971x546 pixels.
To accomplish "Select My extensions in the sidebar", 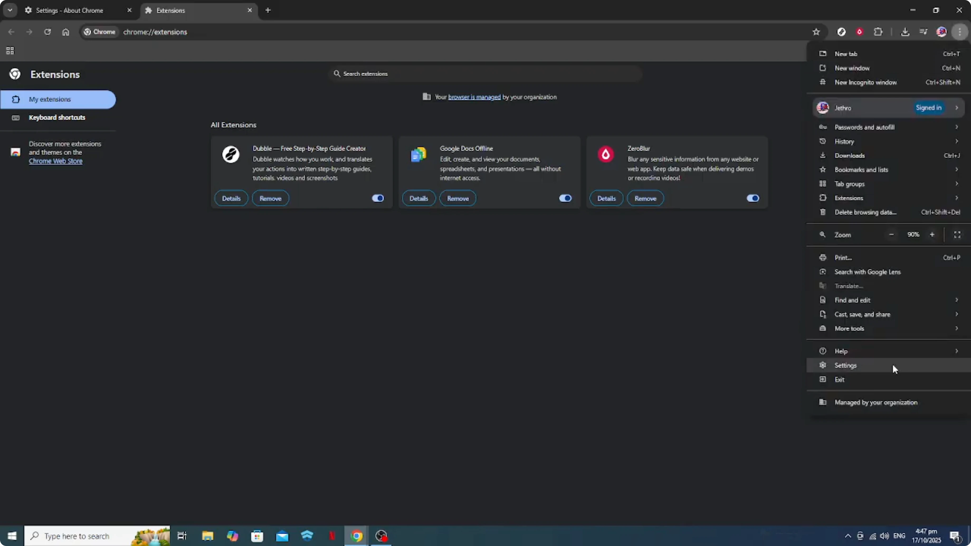I will pyautogui.click(x=58, y=99).
